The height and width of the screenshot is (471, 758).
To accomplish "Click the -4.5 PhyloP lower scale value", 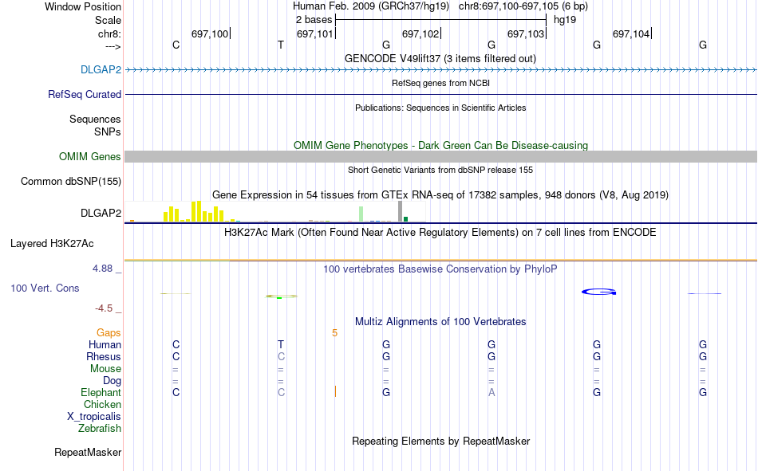I will click(104, 308).
